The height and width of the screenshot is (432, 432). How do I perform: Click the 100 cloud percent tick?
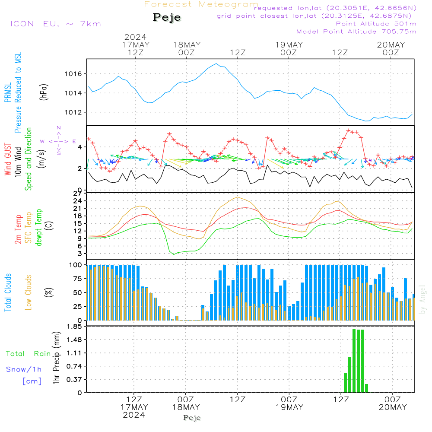click(76, 265)
